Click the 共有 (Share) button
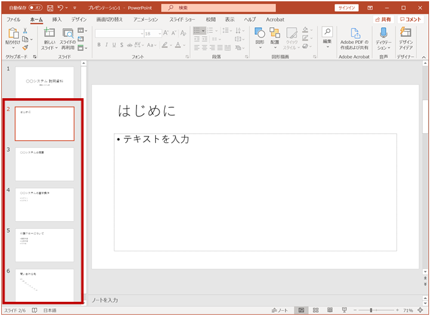The width and height of the screenshot is (431, 316). click(383, 20)
